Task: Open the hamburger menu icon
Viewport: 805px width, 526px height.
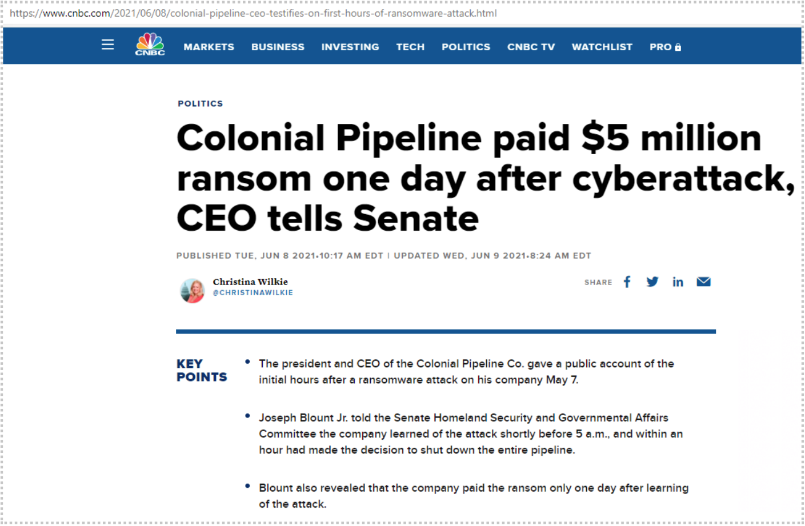Action: (107, 45)
